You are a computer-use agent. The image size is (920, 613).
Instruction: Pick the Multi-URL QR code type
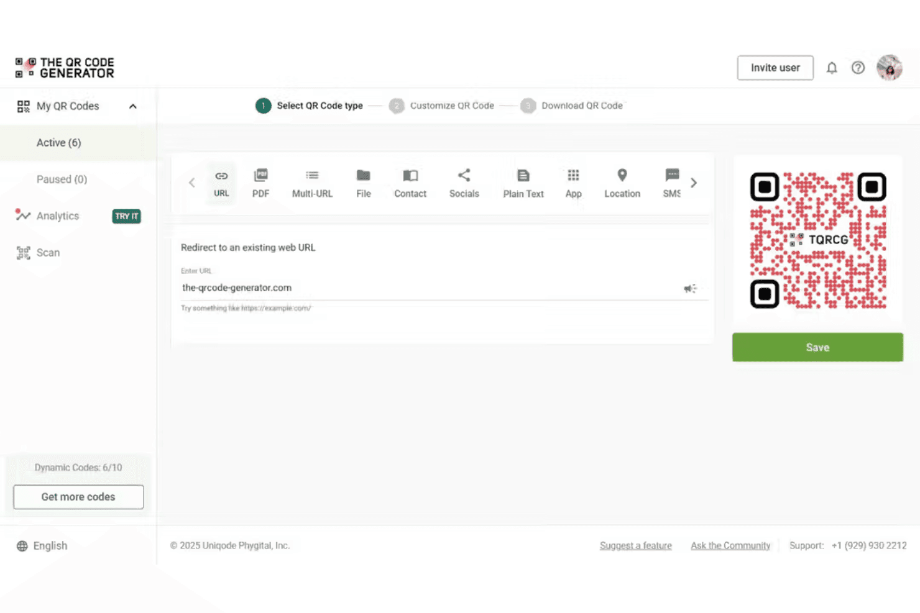pyautogui.click(x=312, y=183)
